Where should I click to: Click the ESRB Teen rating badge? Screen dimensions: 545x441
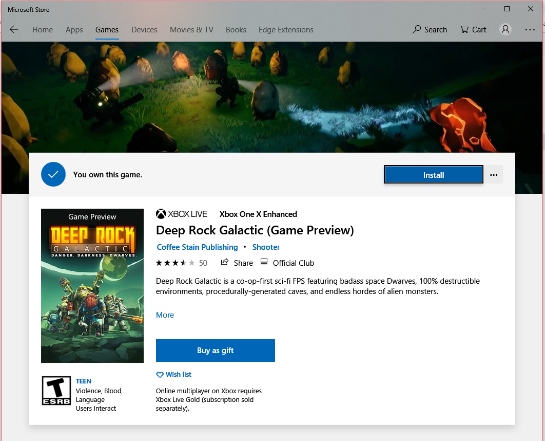click(x=56, y=391)
